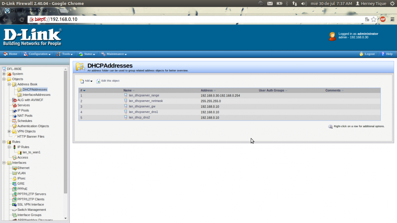Select lan_dhcpserver_range row name
Screen dimensions: 397x223
point(144,95)
